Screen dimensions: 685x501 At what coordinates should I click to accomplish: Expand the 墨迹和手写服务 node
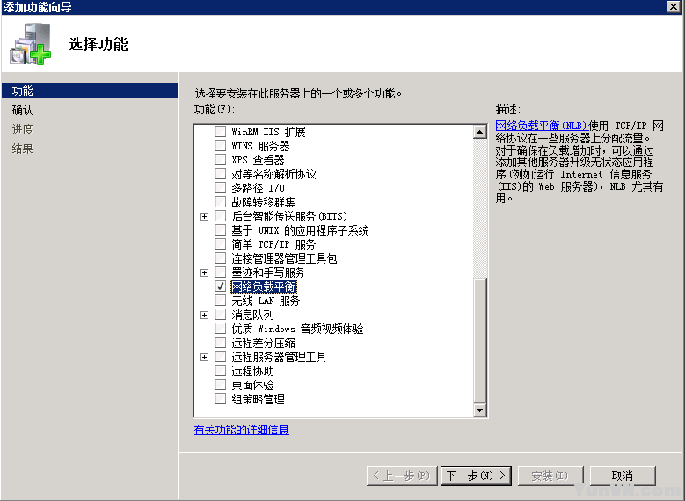[204, 272]
